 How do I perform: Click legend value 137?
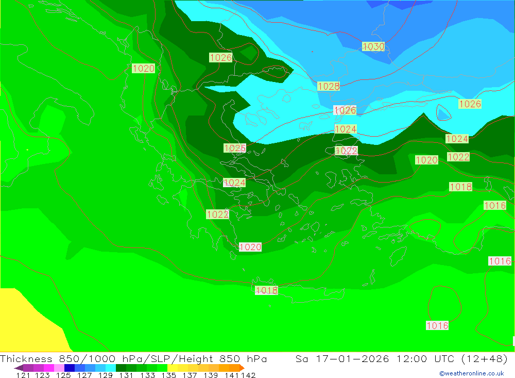click(x=190, y=375)
